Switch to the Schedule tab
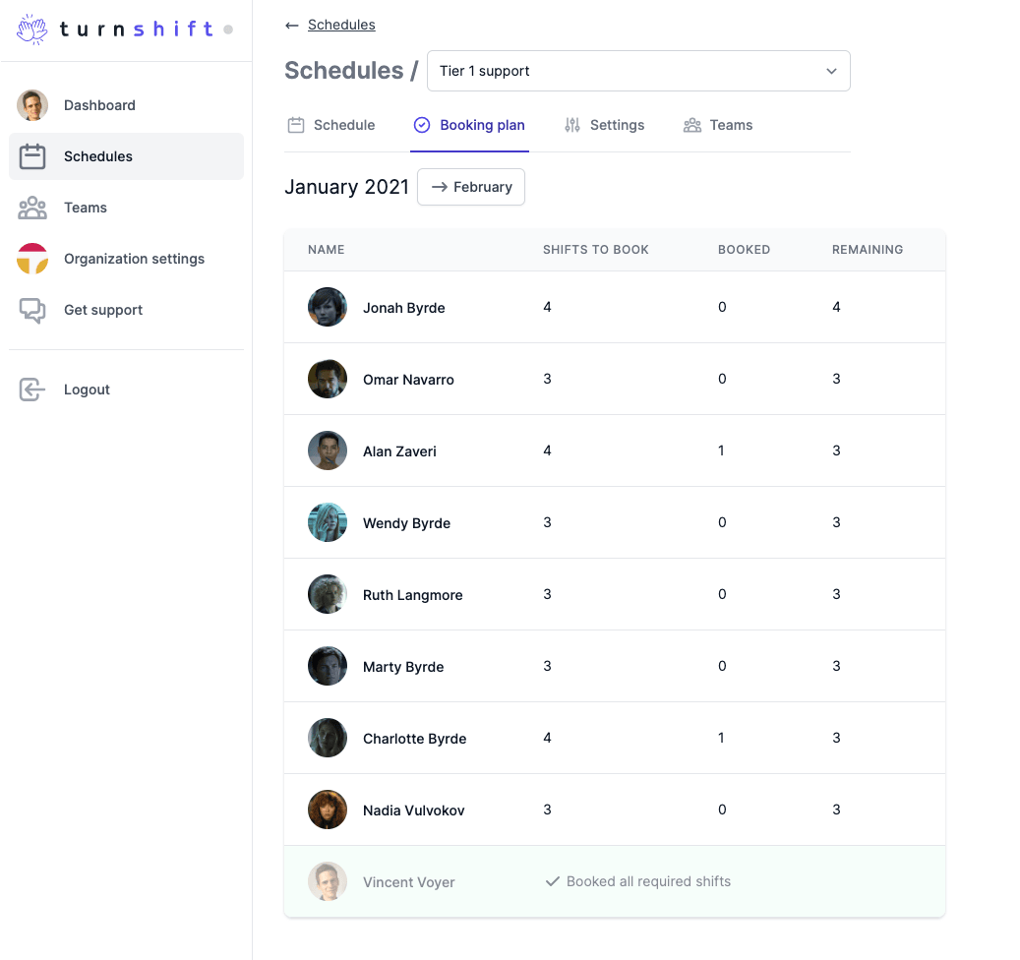1020x960 pixels. 331,125
